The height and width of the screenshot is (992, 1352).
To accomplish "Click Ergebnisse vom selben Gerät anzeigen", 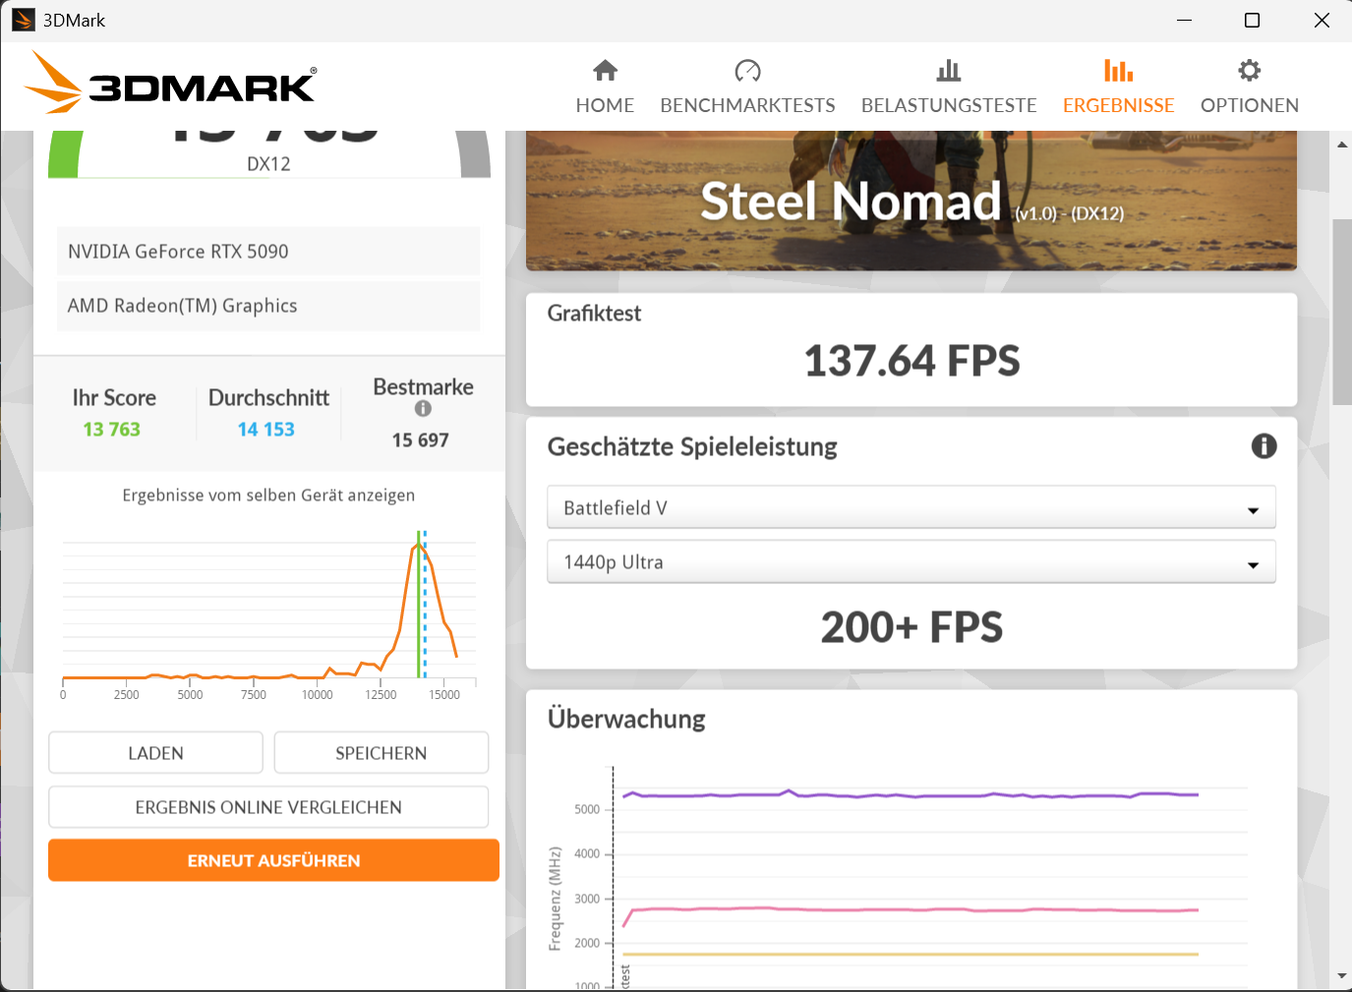I will click(268, 495).
